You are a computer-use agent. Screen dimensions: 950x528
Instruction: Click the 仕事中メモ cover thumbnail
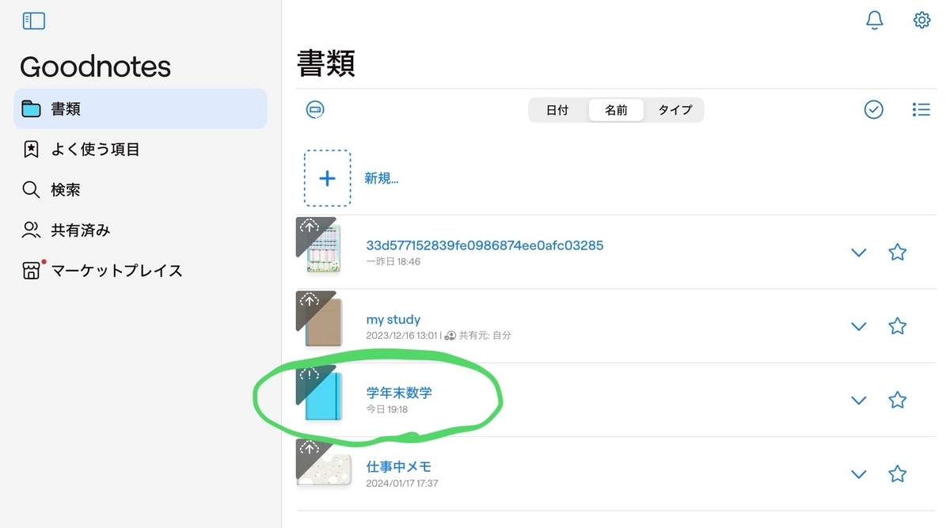323,470
